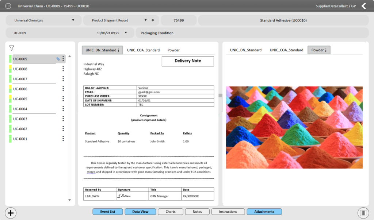Open the three-dot menu for UC-0008
The width and height of the screenshot is (374, 220).
[63, 69]
